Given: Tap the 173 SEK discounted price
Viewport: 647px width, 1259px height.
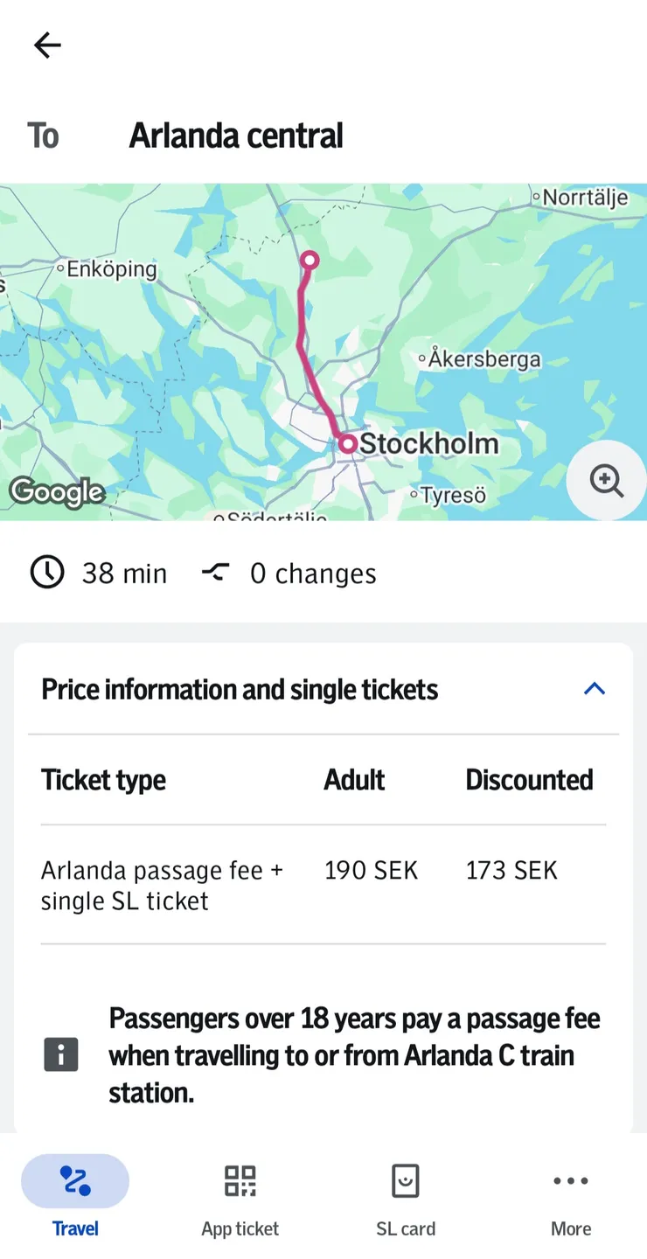Looking at the screenshot, I should click(x=511, y=871).
